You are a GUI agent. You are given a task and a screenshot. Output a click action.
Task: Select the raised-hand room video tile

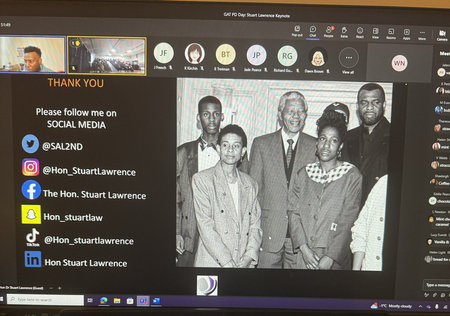point(106,56)
